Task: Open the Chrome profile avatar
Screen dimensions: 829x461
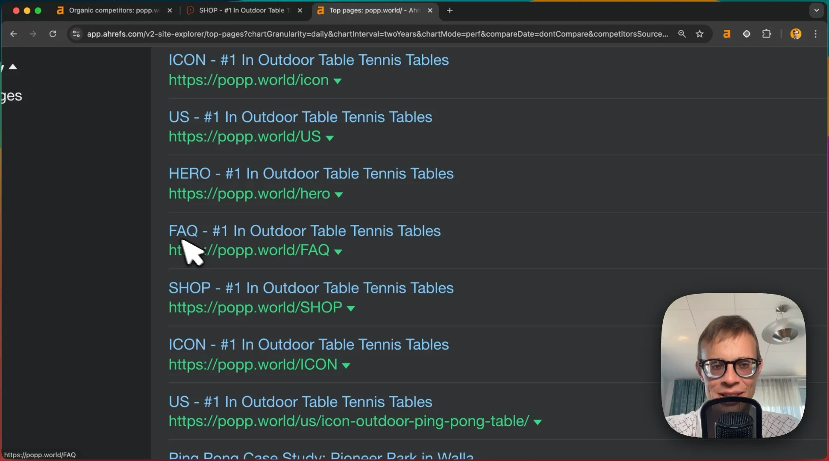Action: tap(796, 34)
